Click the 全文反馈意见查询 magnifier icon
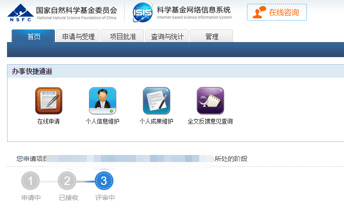The width and height of the screenshot is (344, 213). coord(210,101)
